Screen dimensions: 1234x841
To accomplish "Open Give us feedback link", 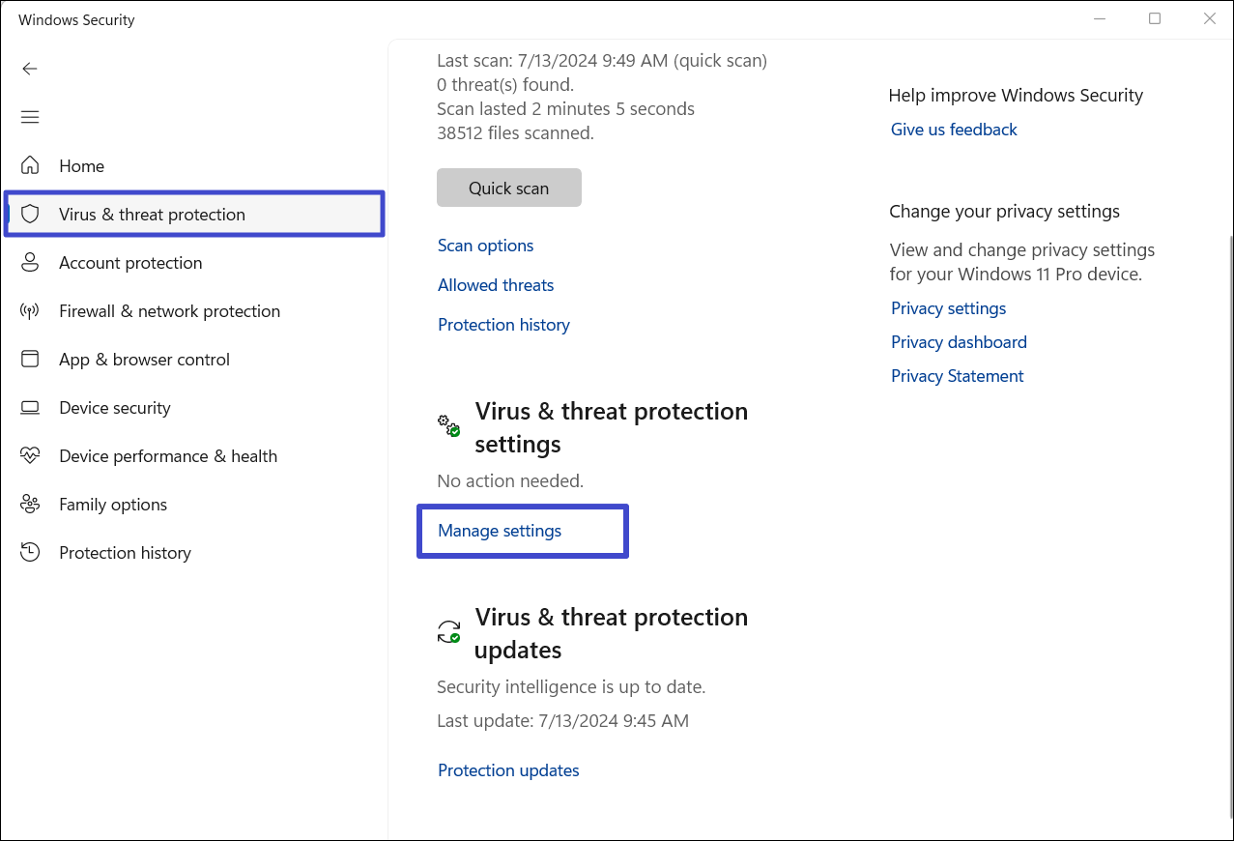I will click(954, 130).
